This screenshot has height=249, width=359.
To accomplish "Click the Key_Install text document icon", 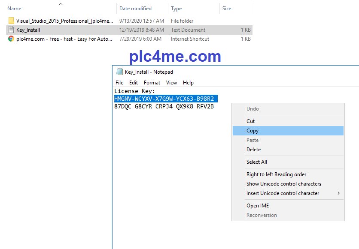I will (x=11, y=30).
